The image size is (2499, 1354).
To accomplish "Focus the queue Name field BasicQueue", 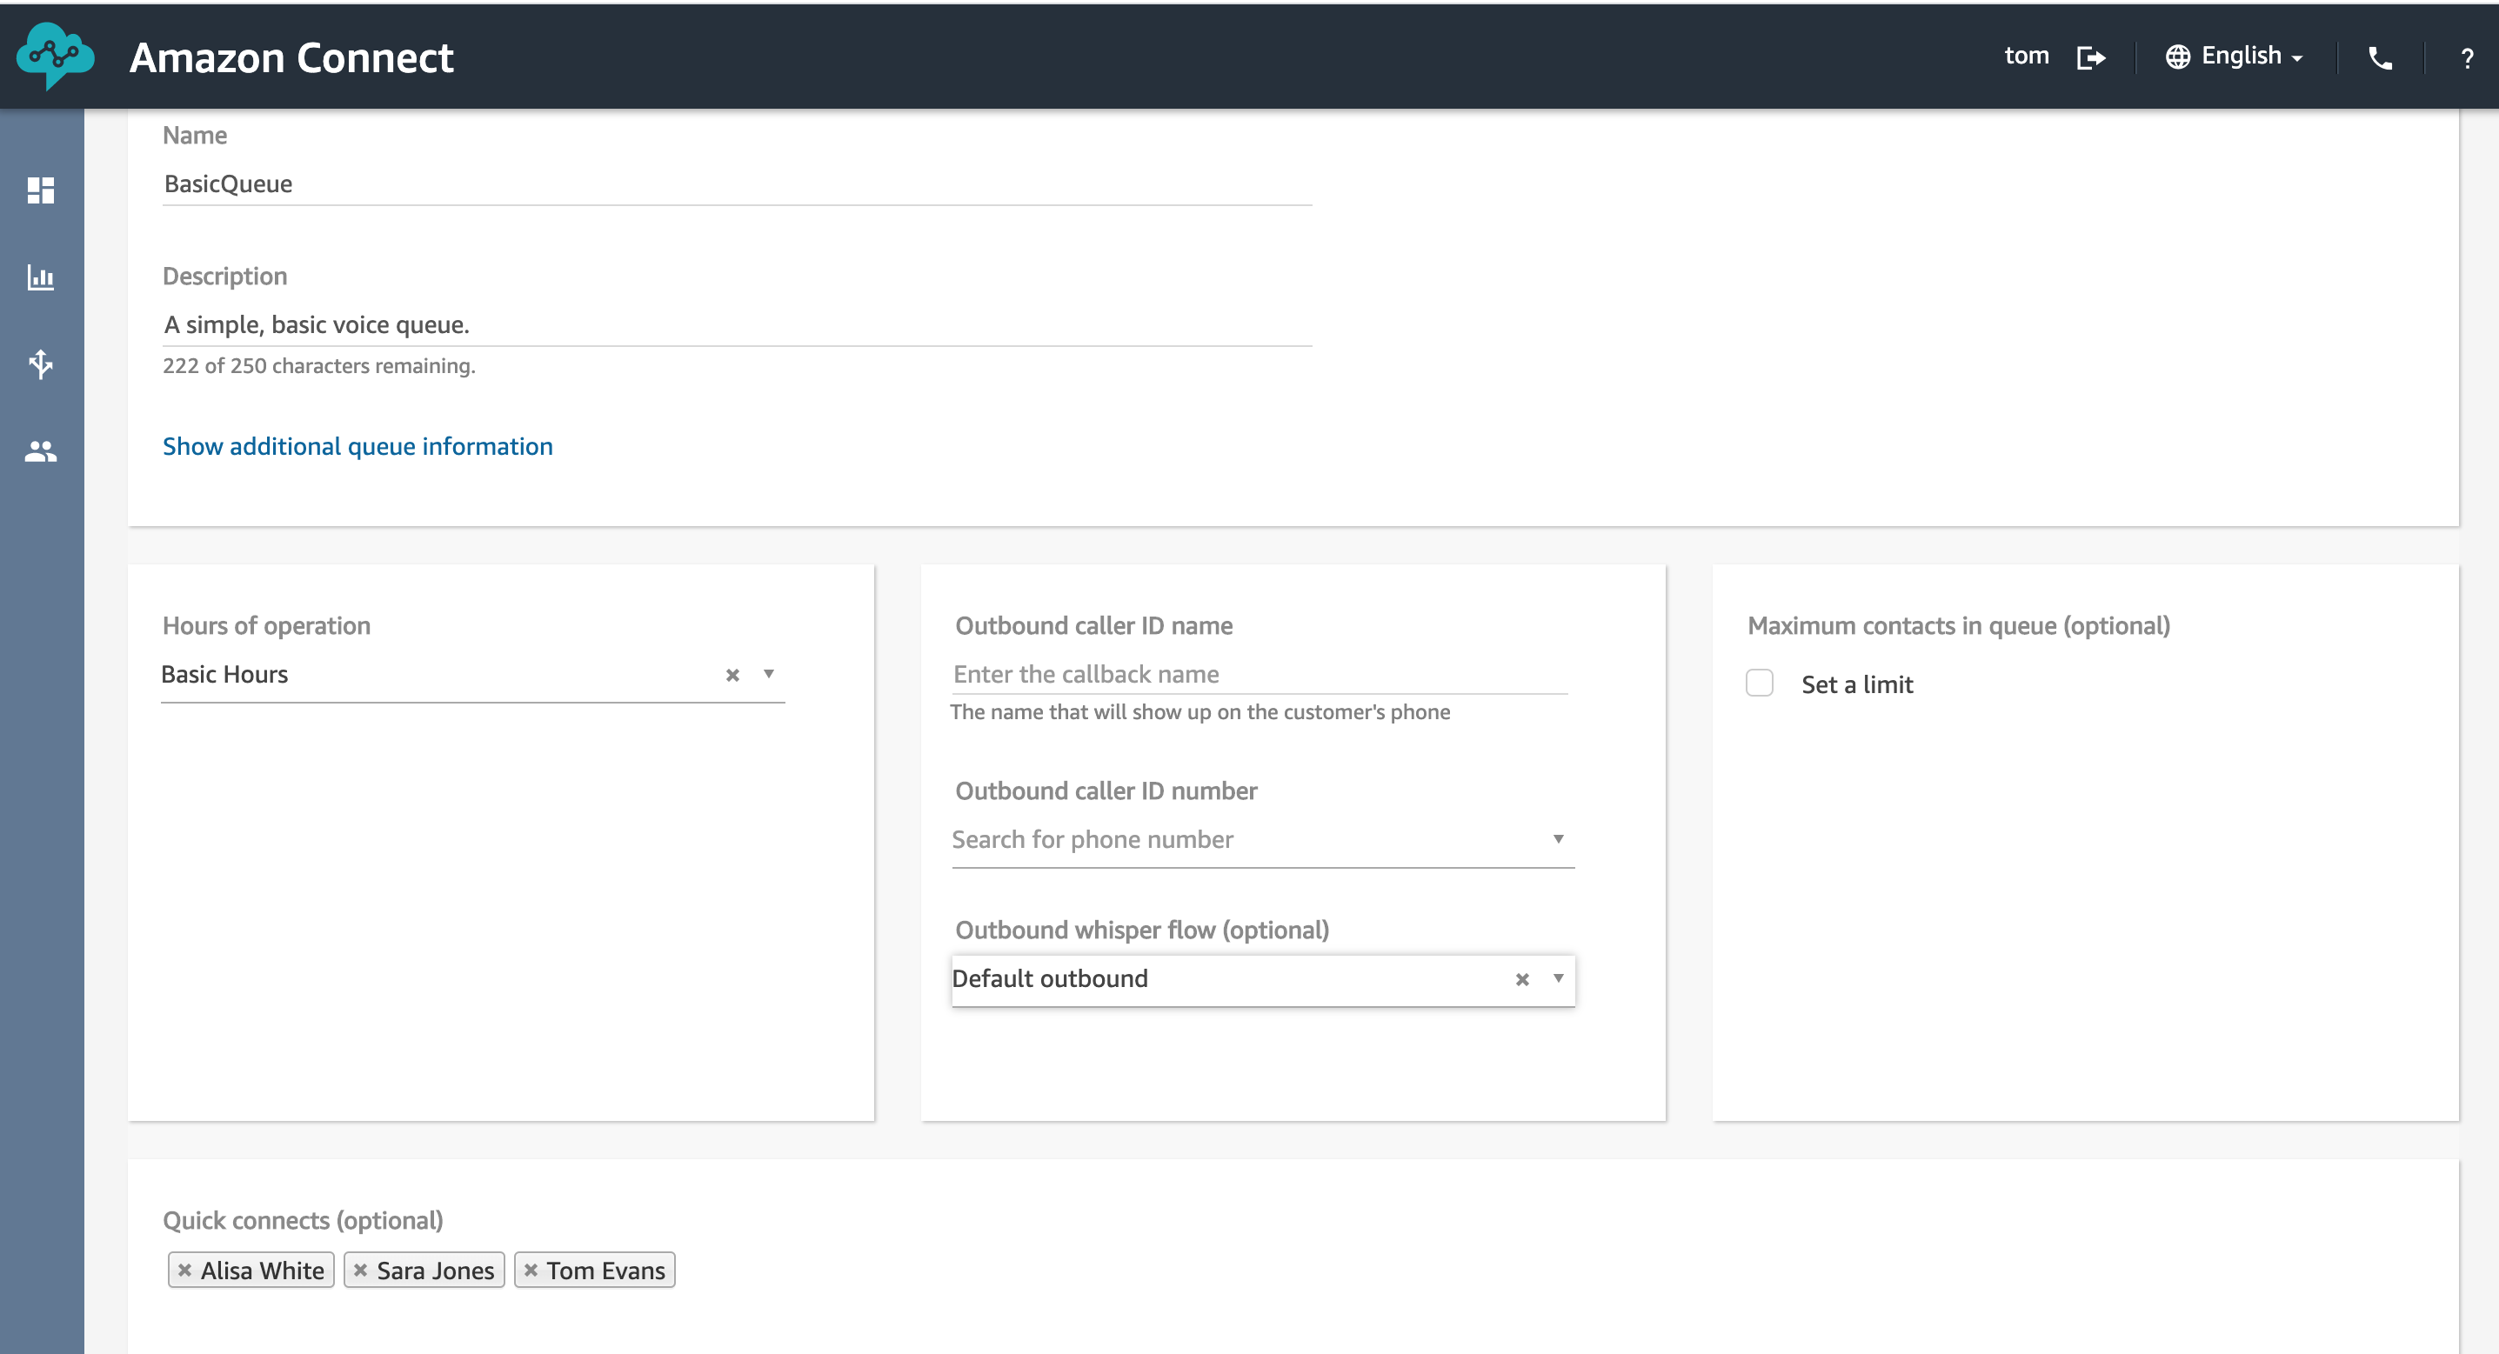I will pos(738,184).
